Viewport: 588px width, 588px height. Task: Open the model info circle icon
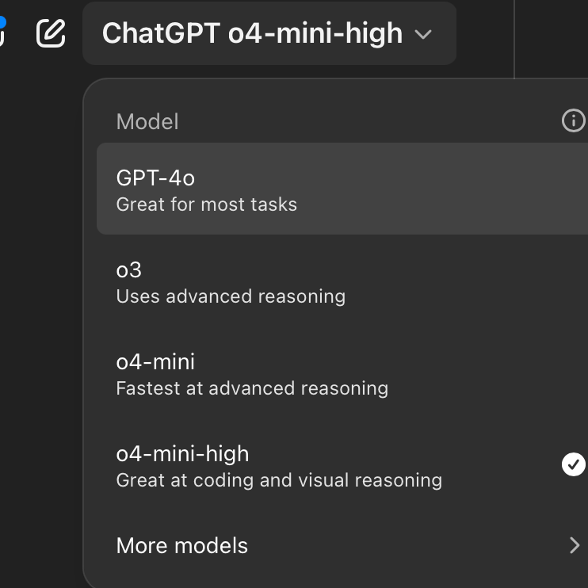point(574,120)
